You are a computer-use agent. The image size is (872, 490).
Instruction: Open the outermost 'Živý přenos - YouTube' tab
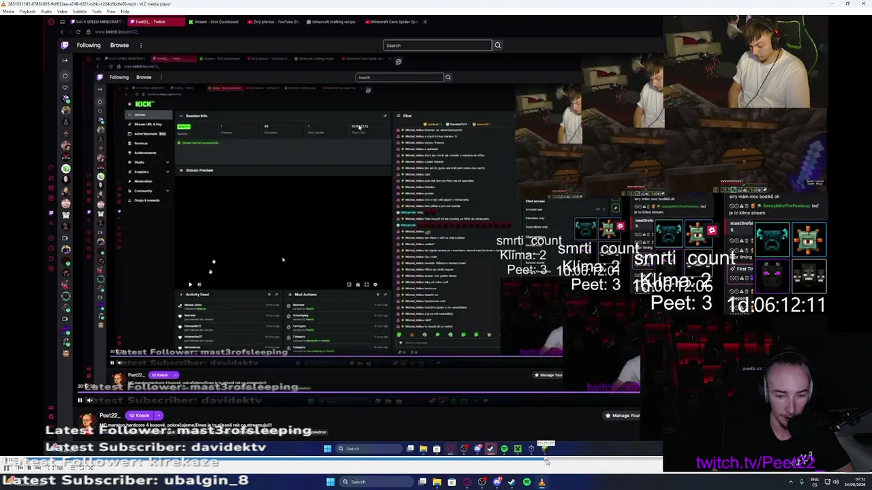point(273,22)
